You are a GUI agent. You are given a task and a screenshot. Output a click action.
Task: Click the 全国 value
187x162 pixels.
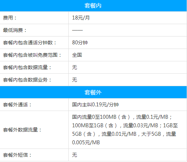[x=77, y=55]
